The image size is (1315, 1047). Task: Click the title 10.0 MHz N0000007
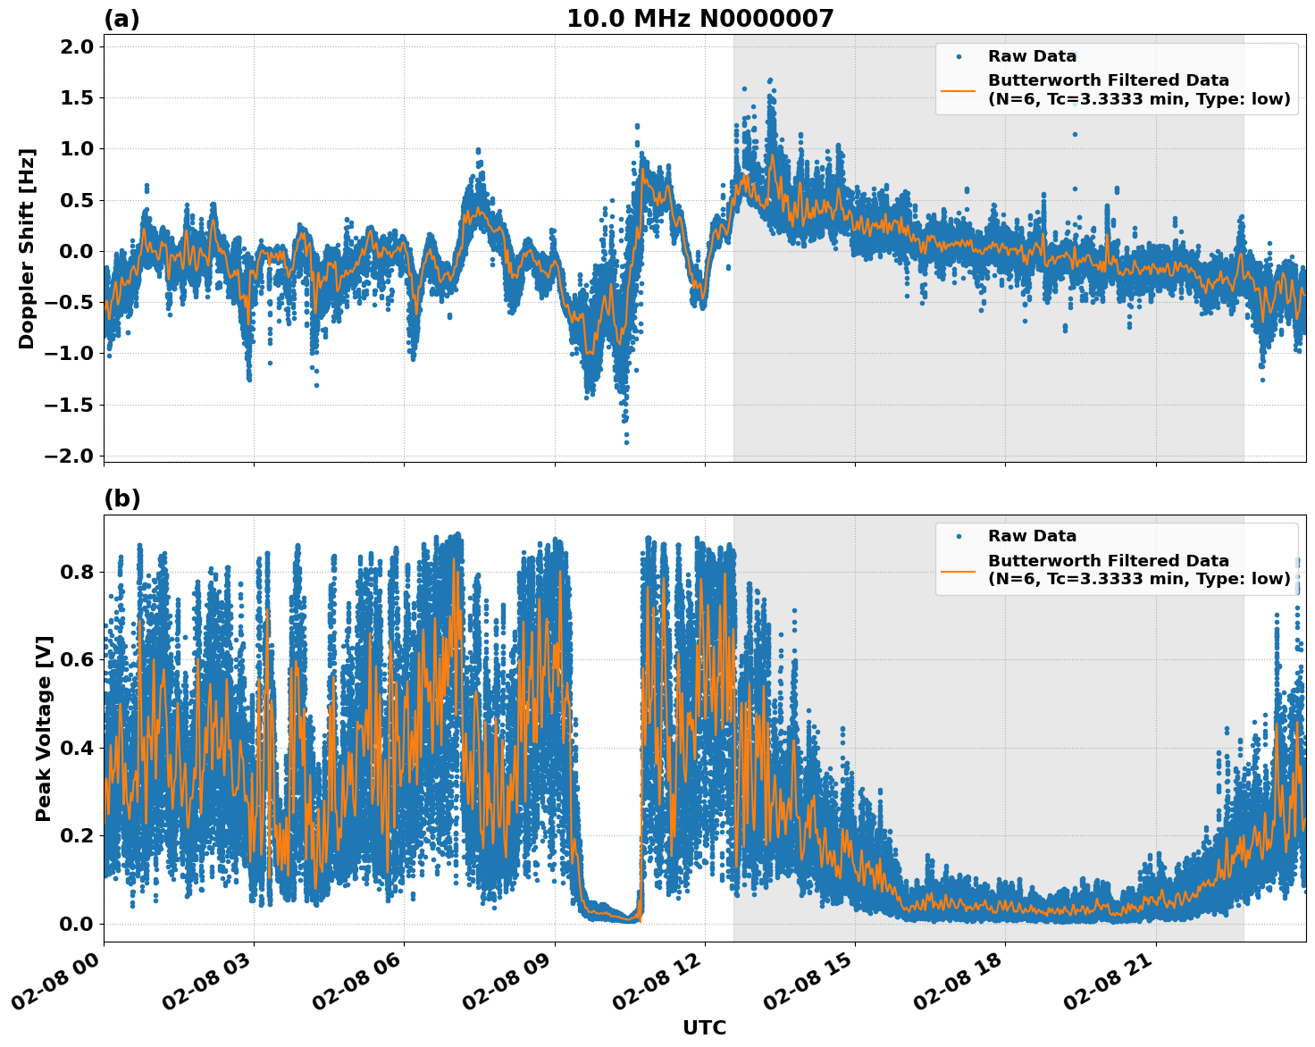(702, 17)
